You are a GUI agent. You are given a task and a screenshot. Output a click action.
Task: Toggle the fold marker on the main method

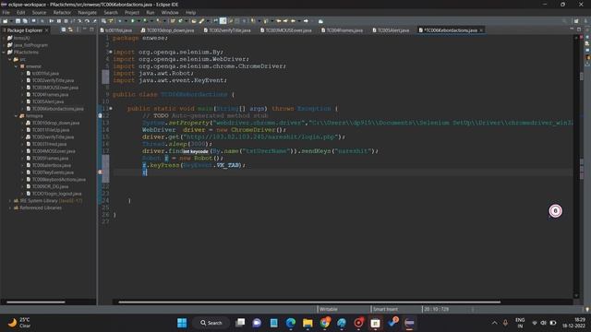coord(111,109)
